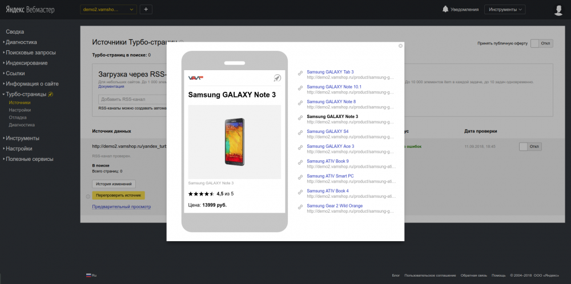Click the plus button to add site
571x284 pixels.
146,10
